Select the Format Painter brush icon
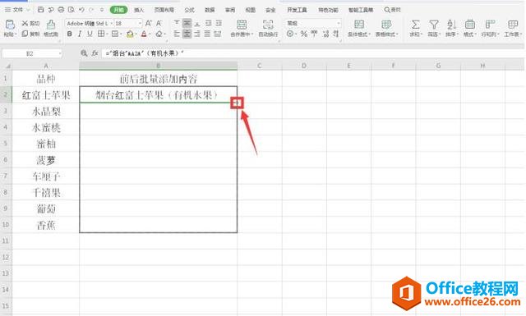The width and height of the screenshot is (526, 316). (51, 25)
